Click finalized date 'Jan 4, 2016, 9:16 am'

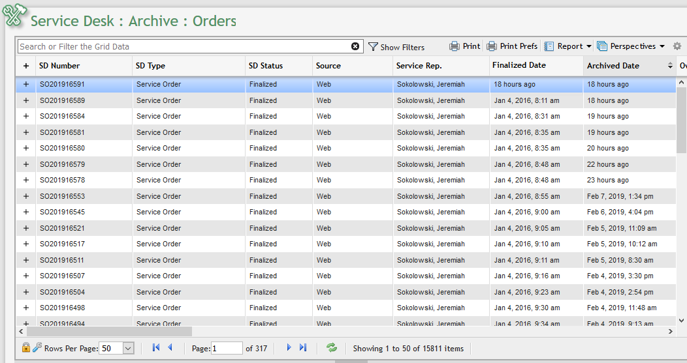point(526,276)
